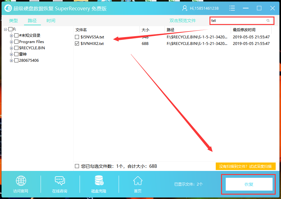Click the 您已勾选文件数 summary text
This screenshot has height=199, width=281.
(119, 166)
